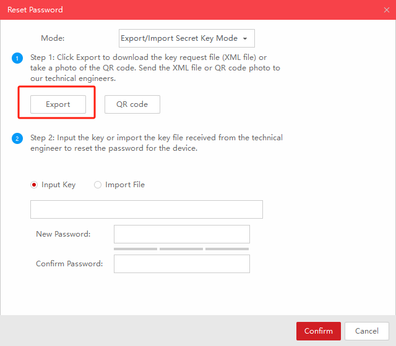Select the Import File radio button

click(x=98, y=185)
